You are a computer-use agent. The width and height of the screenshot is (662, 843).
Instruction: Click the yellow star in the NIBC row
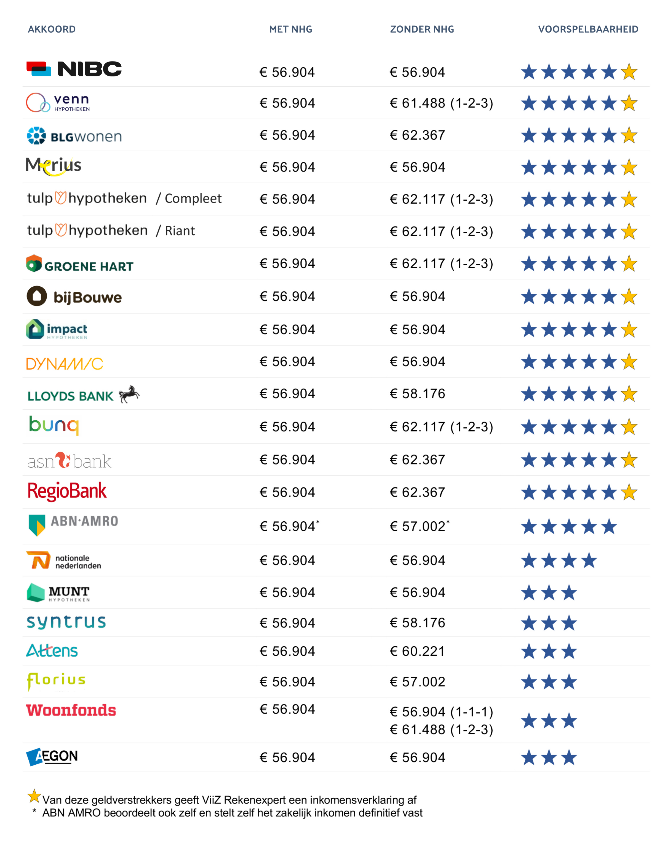tap(629, 72)
